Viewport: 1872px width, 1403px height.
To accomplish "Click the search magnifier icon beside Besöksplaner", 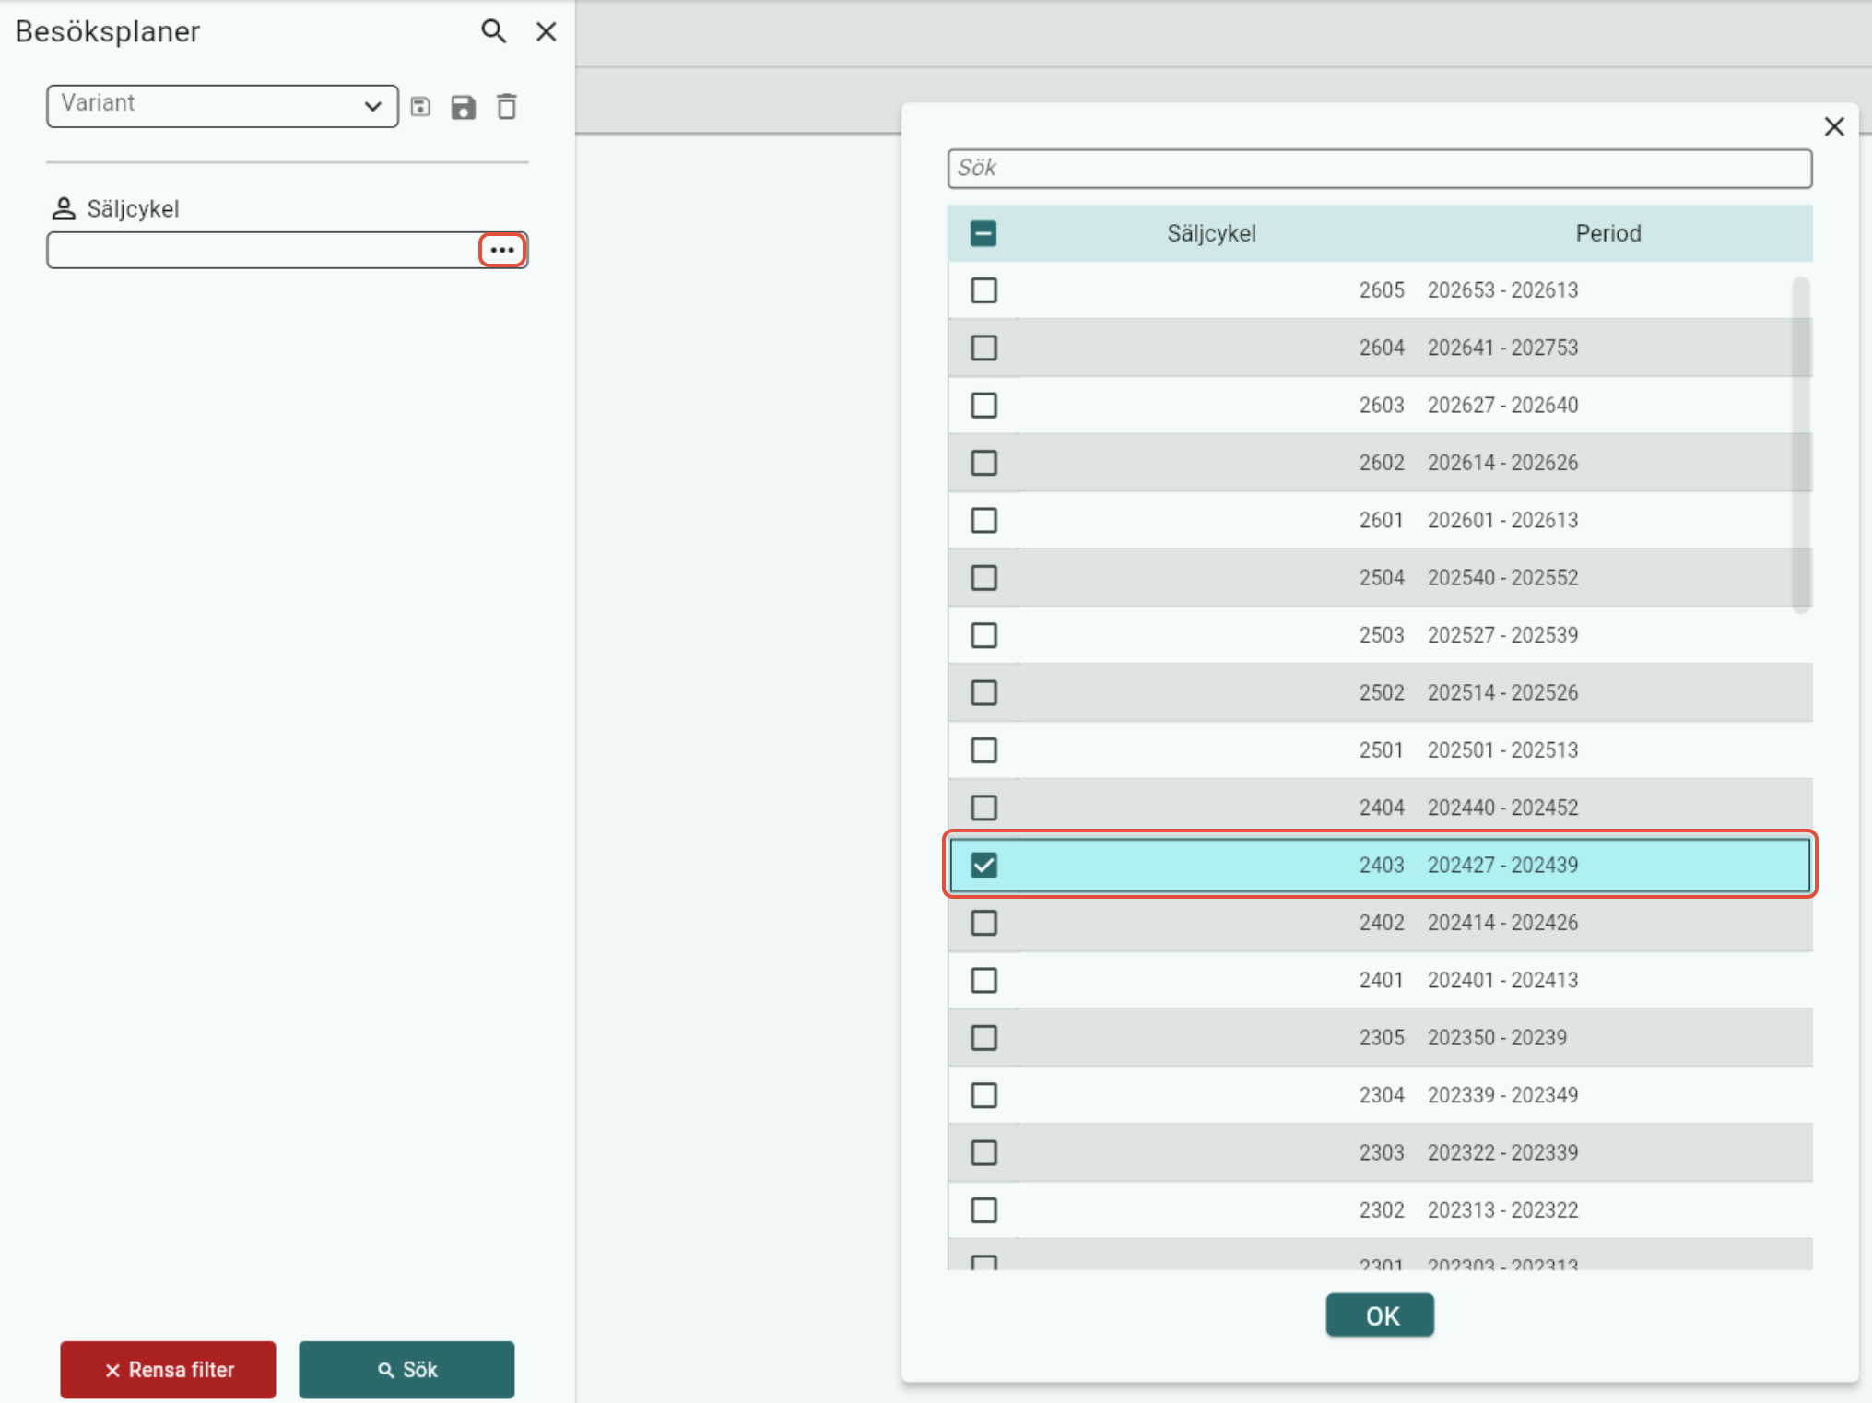I will pos(493,31).
